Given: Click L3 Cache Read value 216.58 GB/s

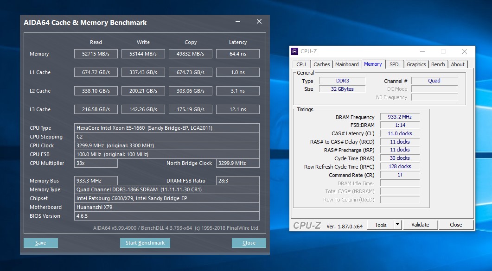Looking at the screenshot, I should [x=96, y=109].
